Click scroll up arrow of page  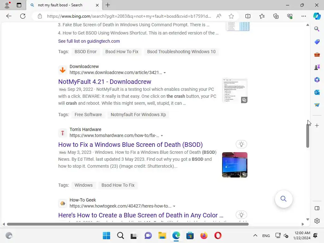308,25
